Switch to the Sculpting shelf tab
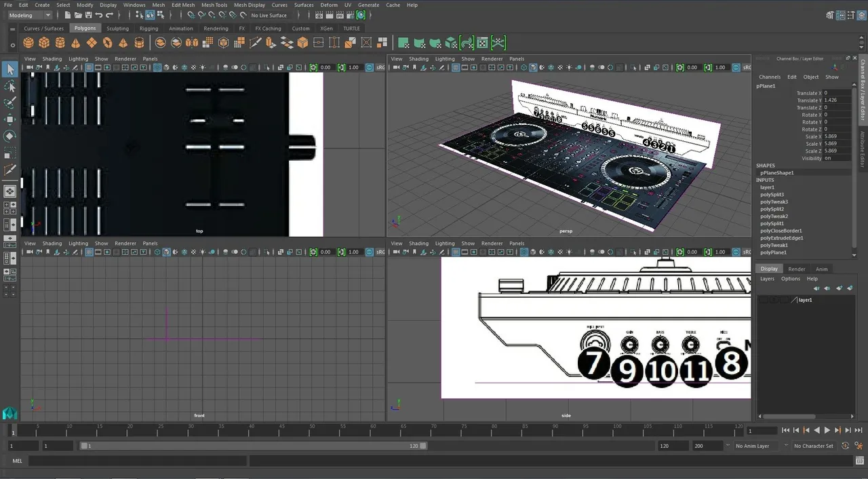868x479 pixels. (x=117, y=28)
